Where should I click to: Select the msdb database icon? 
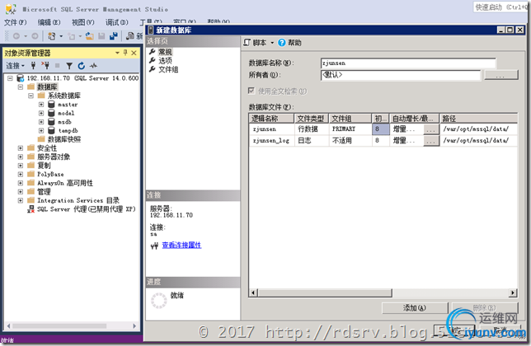point(51,122)
